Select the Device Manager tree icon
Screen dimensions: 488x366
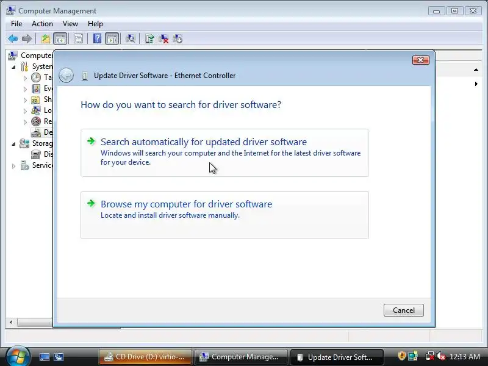click(36, 132)
